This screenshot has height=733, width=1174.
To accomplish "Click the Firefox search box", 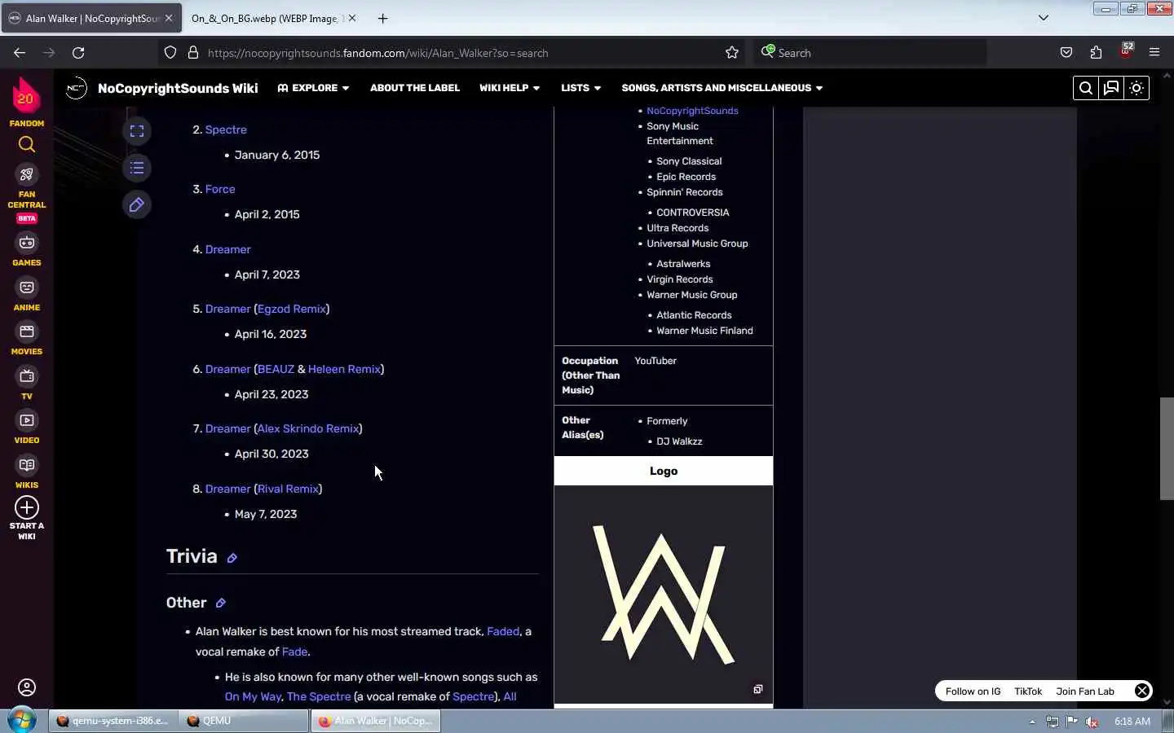I will click(871, 53).
